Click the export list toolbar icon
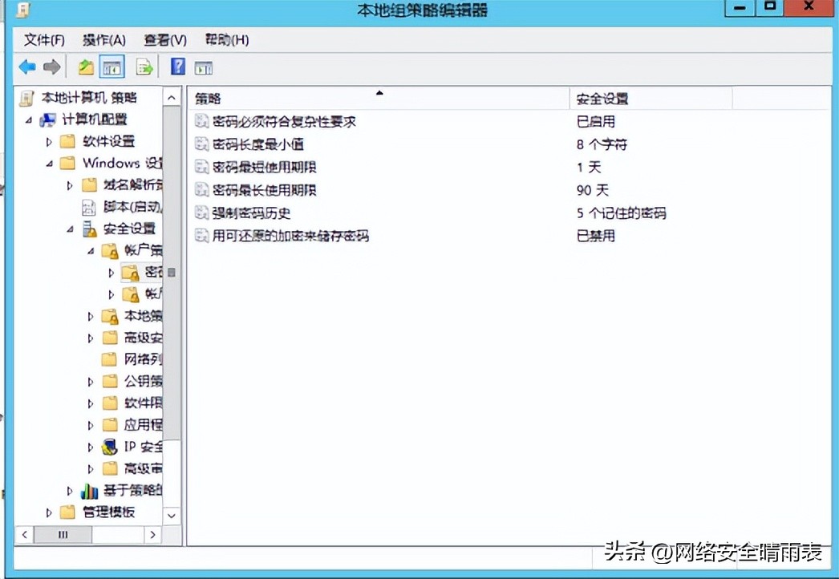 (x=145, y=67)
